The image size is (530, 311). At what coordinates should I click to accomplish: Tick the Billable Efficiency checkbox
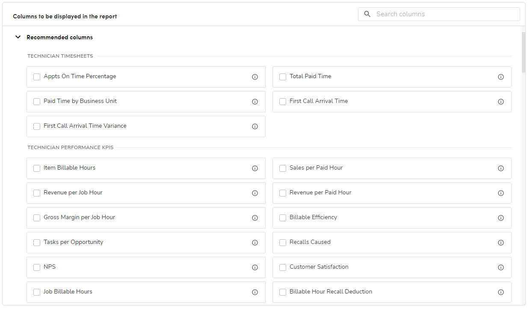283,218
